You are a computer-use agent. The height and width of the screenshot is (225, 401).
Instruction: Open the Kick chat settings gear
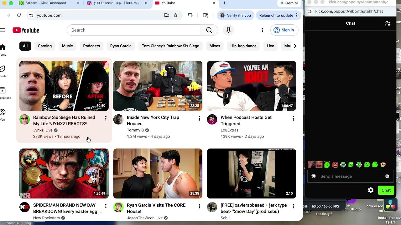click(x=371, y=190)
